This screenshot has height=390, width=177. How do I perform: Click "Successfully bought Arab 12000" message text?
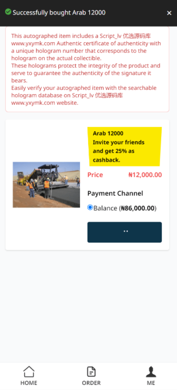click(59, 12)
